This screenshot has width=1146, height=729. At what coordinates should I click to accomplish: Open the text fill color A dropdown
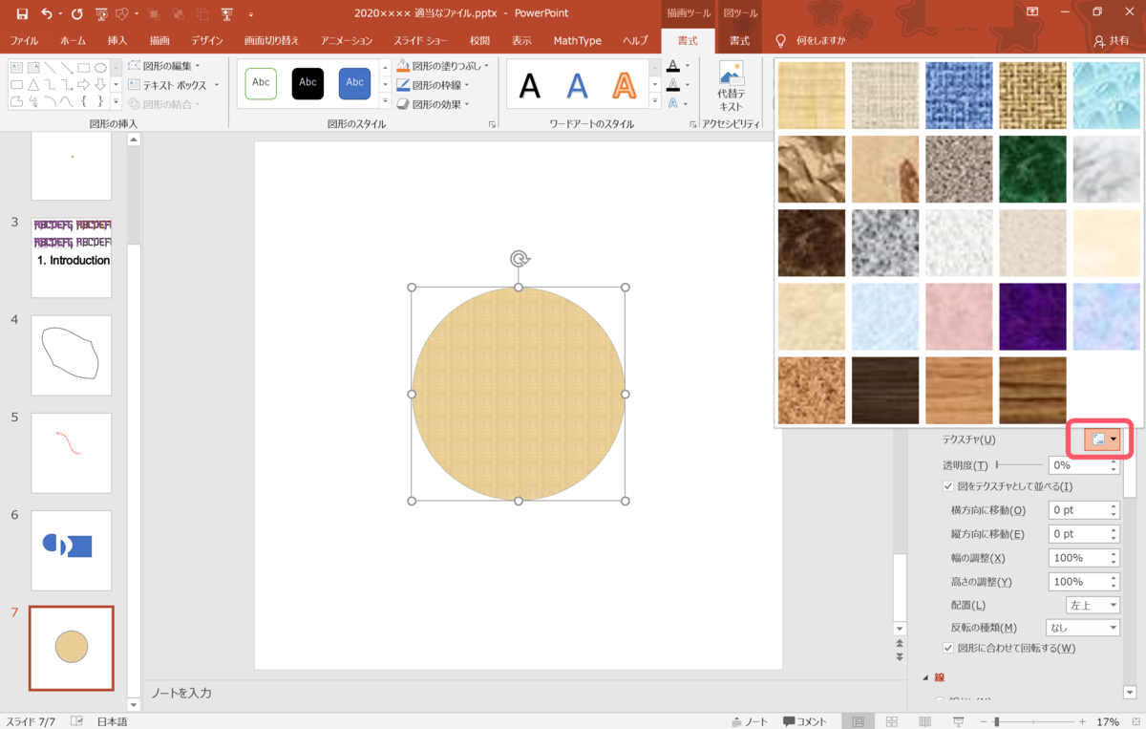pos(688,66)
